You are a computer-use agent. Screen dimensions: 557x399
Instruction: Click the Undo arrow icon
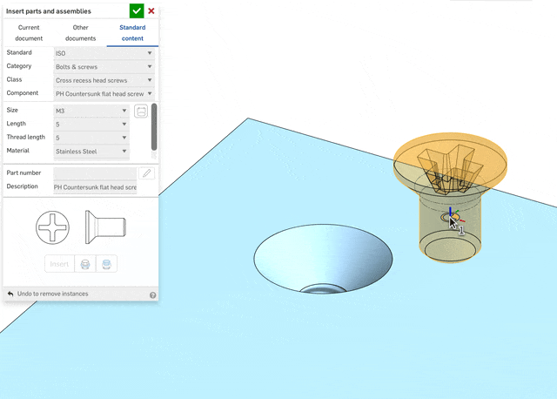pos(10,294)
